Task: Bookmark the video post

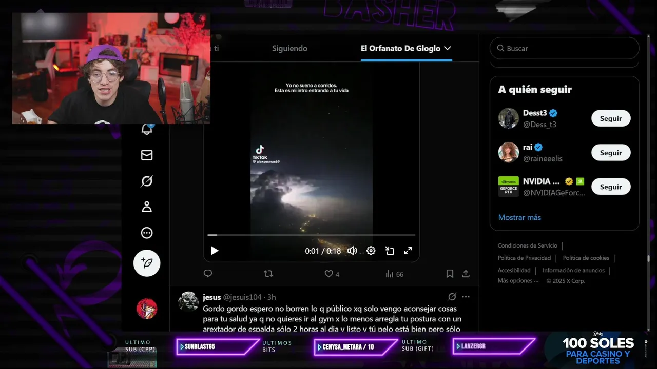Action: coord(450,274)
